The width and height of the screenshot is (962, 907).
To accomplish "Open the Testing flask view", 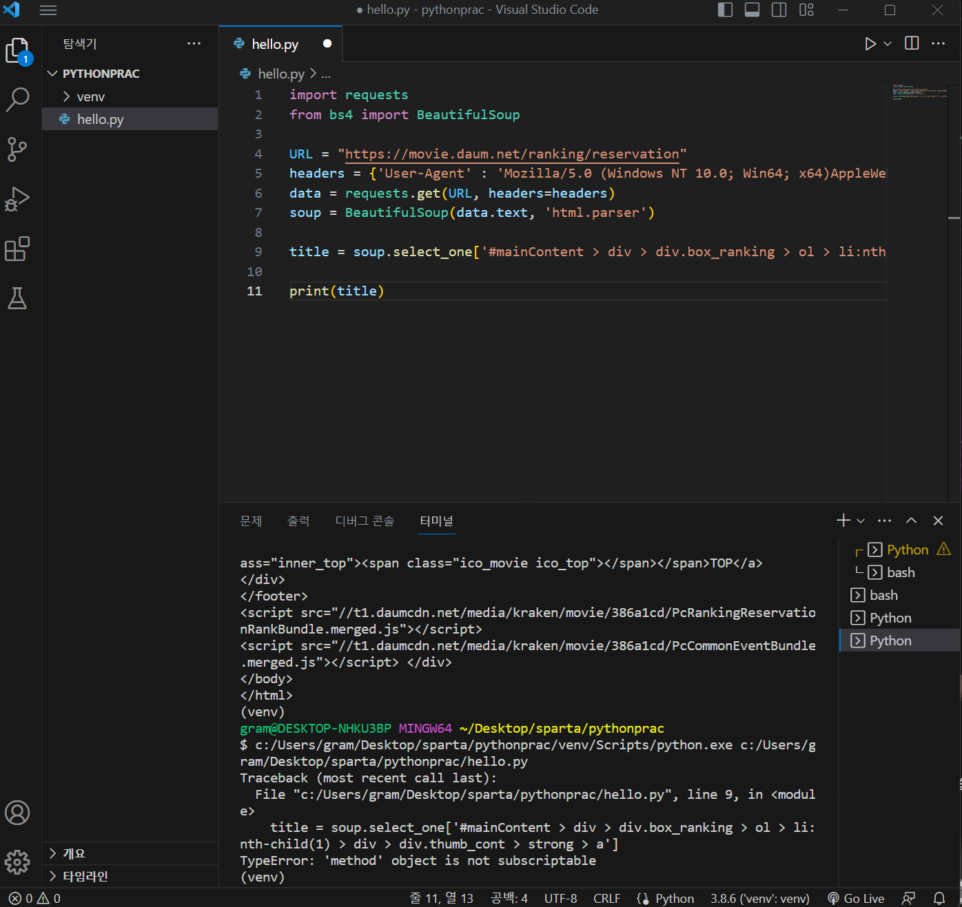I will [17, 298].
